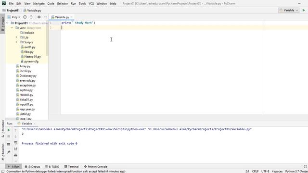Select even odd.py file
The width and height of the screenshot is (308, 173).
pos(26,80)
